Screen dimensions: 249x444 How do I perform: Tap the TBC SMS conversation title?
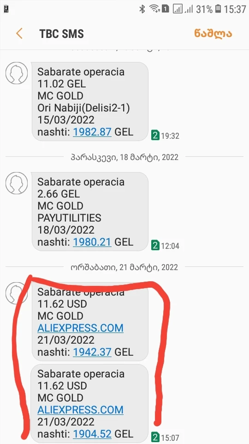coord(61,34)
